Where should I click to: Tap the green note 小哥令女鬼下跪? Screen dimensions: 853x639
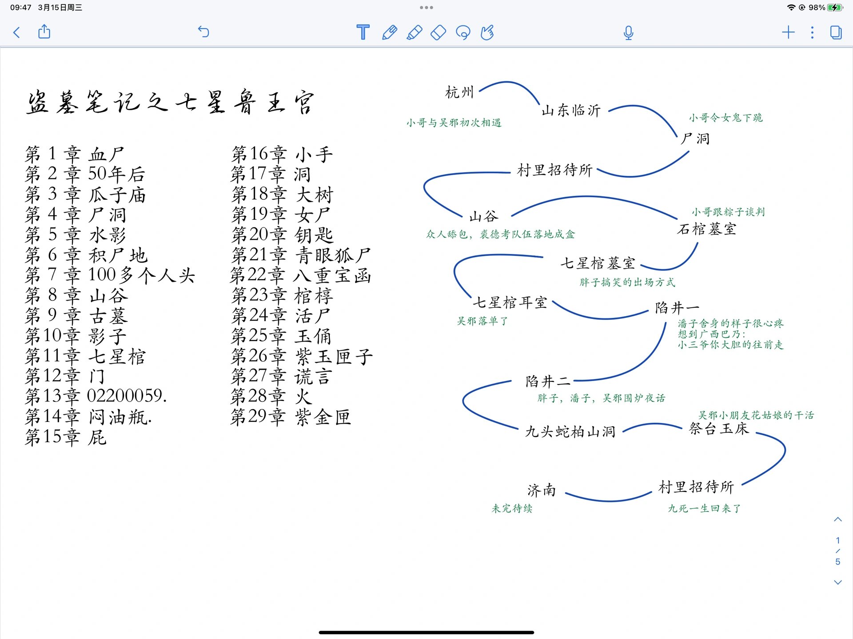pyautogui.click(x=726, y=118)
